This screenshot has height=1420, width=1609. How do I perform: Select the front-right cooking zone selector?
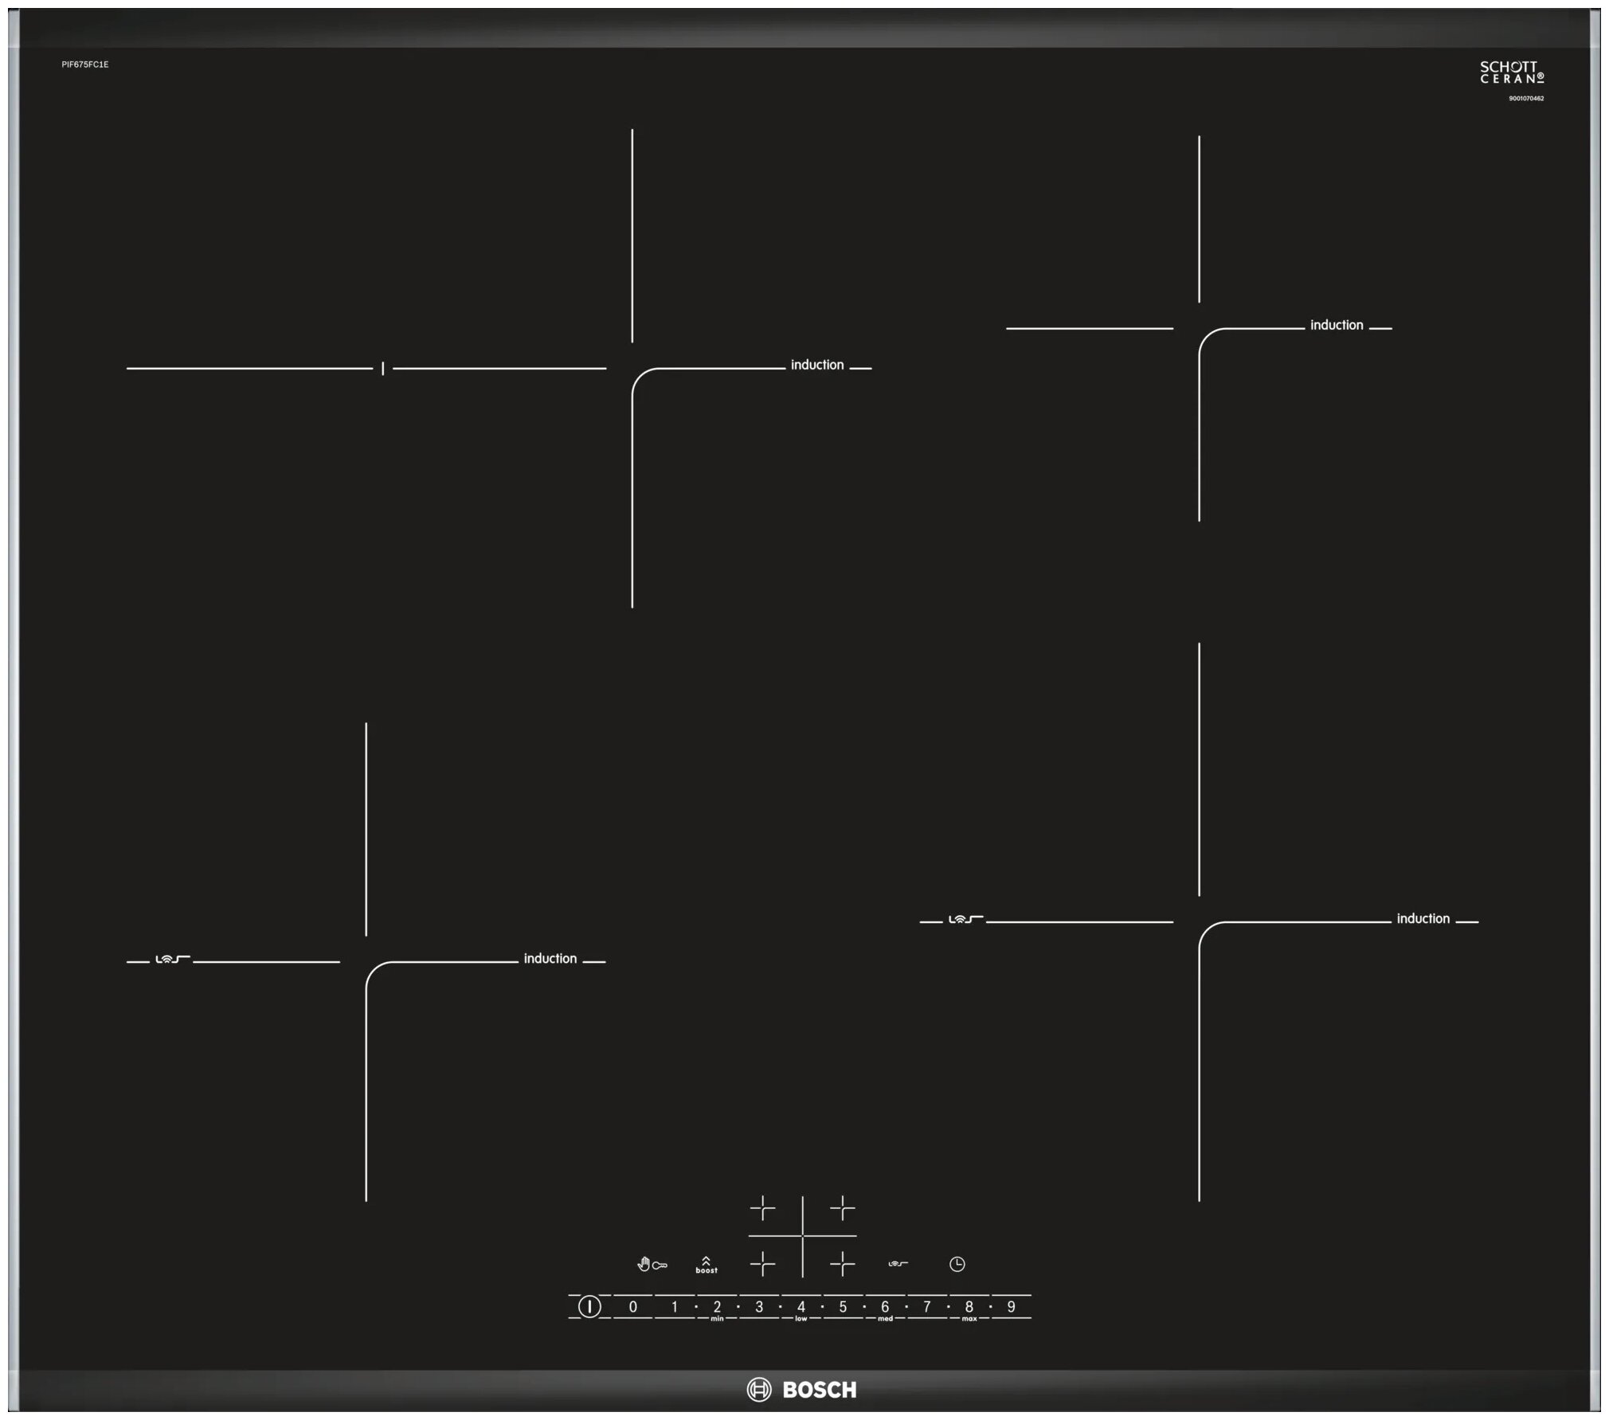pyautogui.click(x=842, y=1264)
